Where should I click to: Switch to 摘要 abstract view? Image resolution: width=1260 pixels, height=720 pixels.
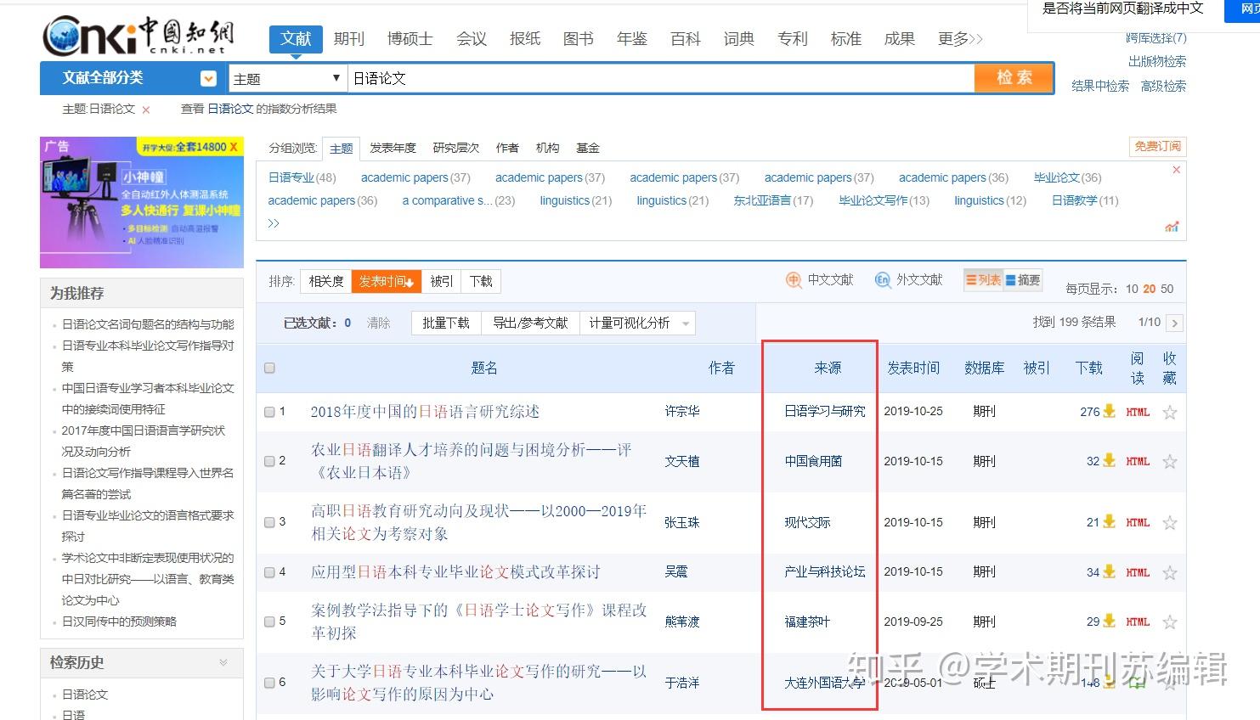1023,279
